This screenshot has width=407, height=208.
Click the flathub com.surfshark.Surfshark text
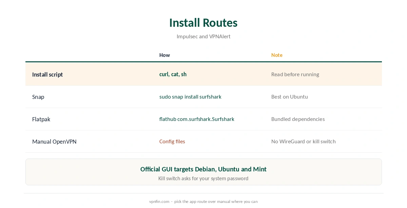click(197, 119)
